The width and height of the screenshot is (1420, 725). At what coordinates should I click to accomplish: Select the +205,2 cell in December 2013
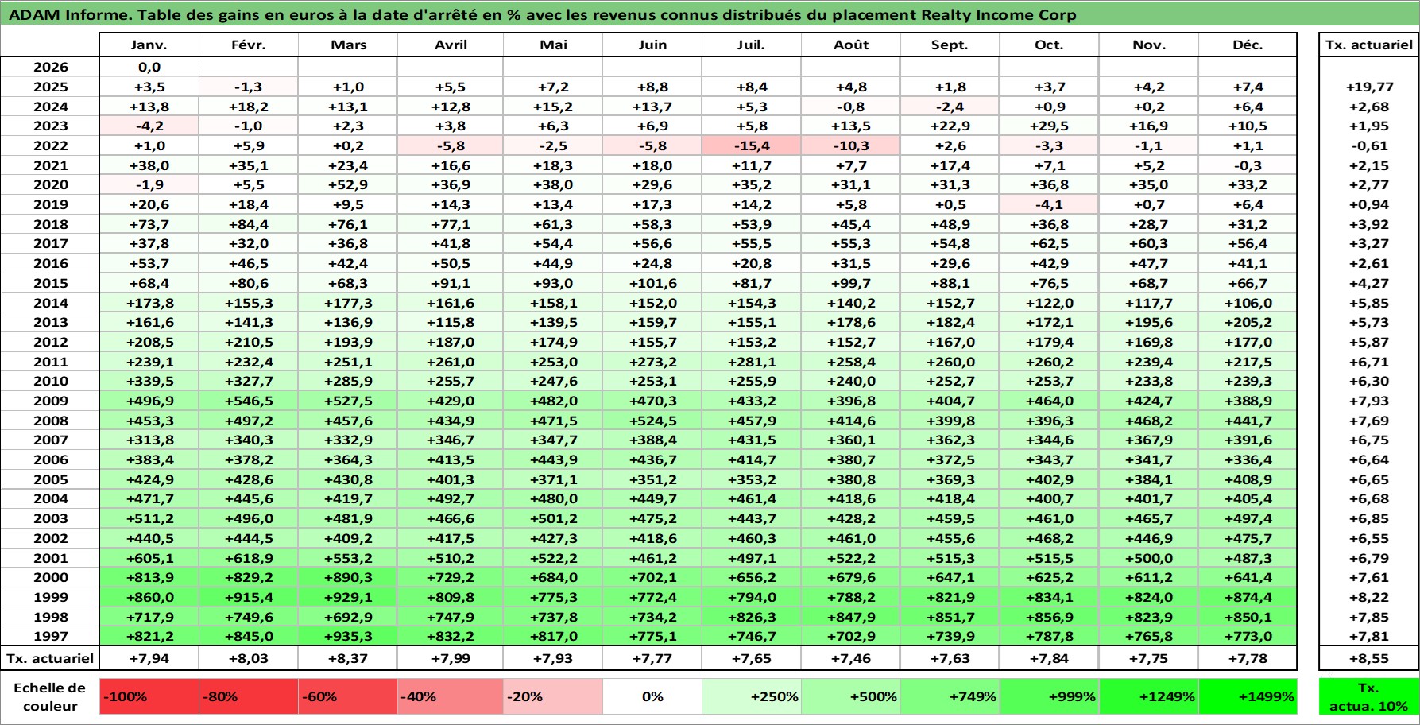click(1248, 322)
